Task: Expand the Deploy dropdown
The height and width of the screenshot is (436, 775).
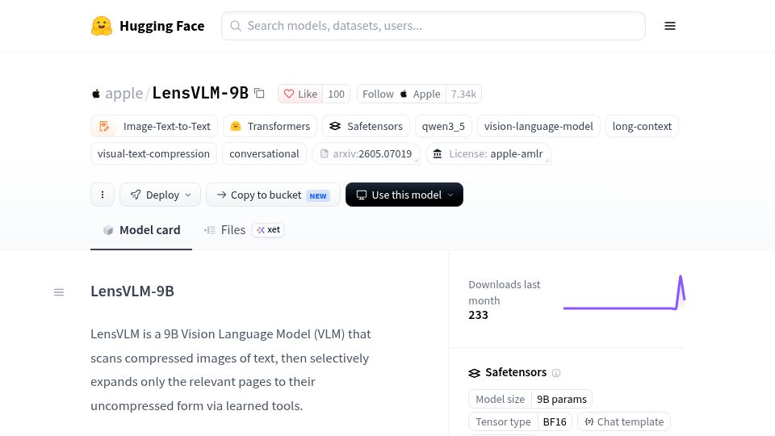Action: (x=160, y=195)
